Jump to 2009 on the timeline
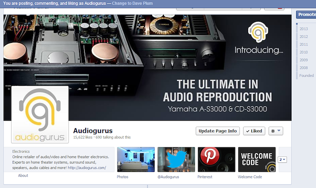The width and height of the screenshot is (316, 188). [303, 60]
